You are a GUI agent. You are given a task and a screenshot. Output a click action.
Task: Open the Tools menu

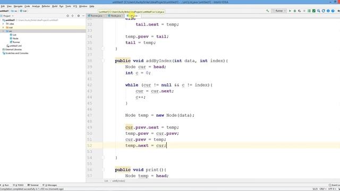coord(68,6)
